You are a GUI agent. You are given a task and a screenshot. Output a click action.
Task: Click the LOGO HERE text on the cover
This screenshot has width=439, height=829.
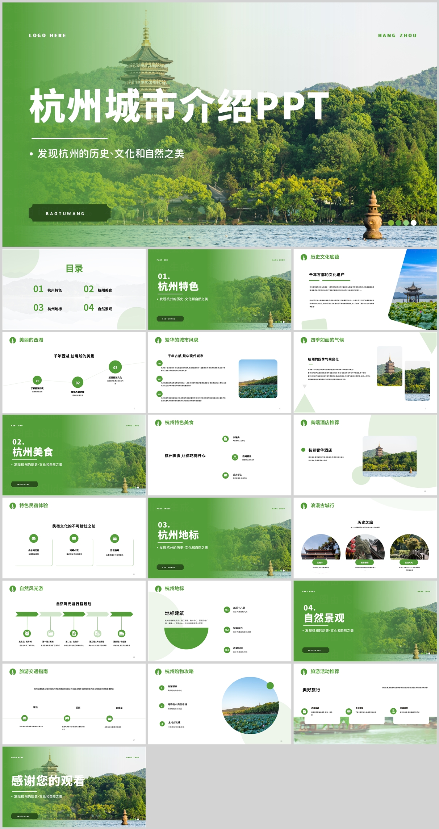point(47,36)
